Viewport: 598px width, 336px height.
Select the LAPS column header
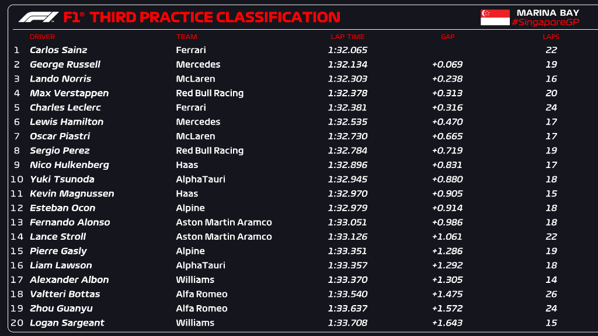coord(551,37)
